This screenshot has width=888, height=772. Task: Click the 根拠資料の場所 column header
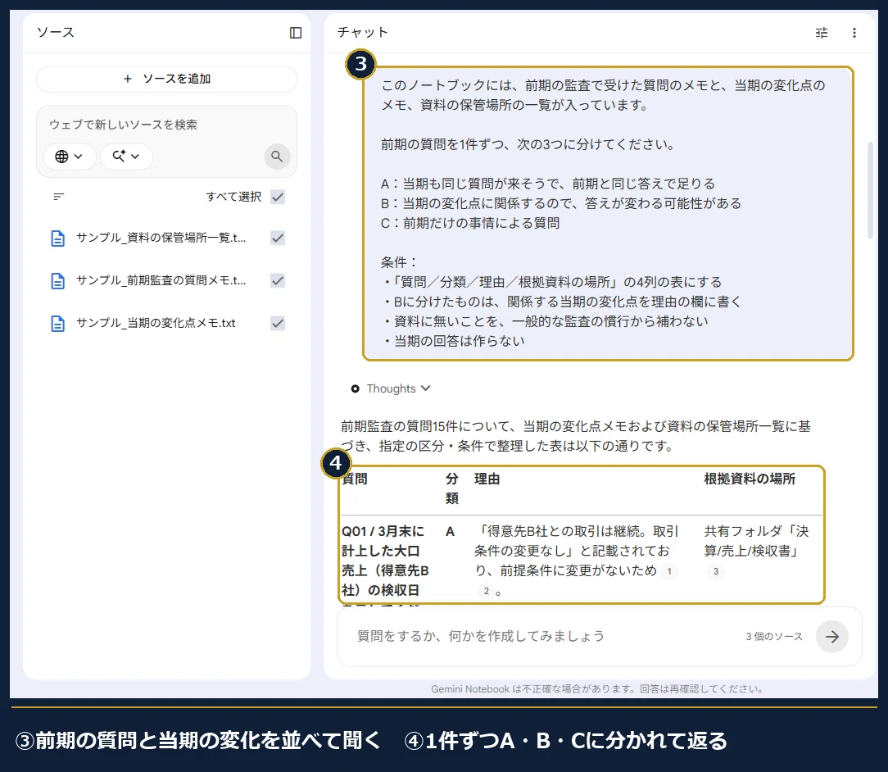click(x=750, y=479)
